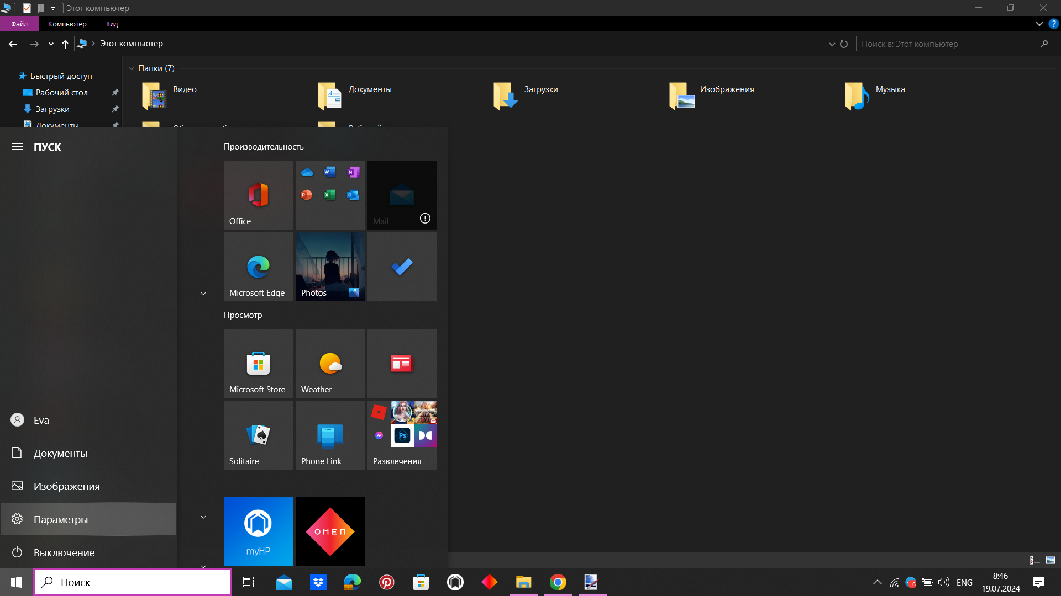The width and height of the screenshot is (1061, 596).
Task: Go up one folder level
Action: tap(65, 44)
